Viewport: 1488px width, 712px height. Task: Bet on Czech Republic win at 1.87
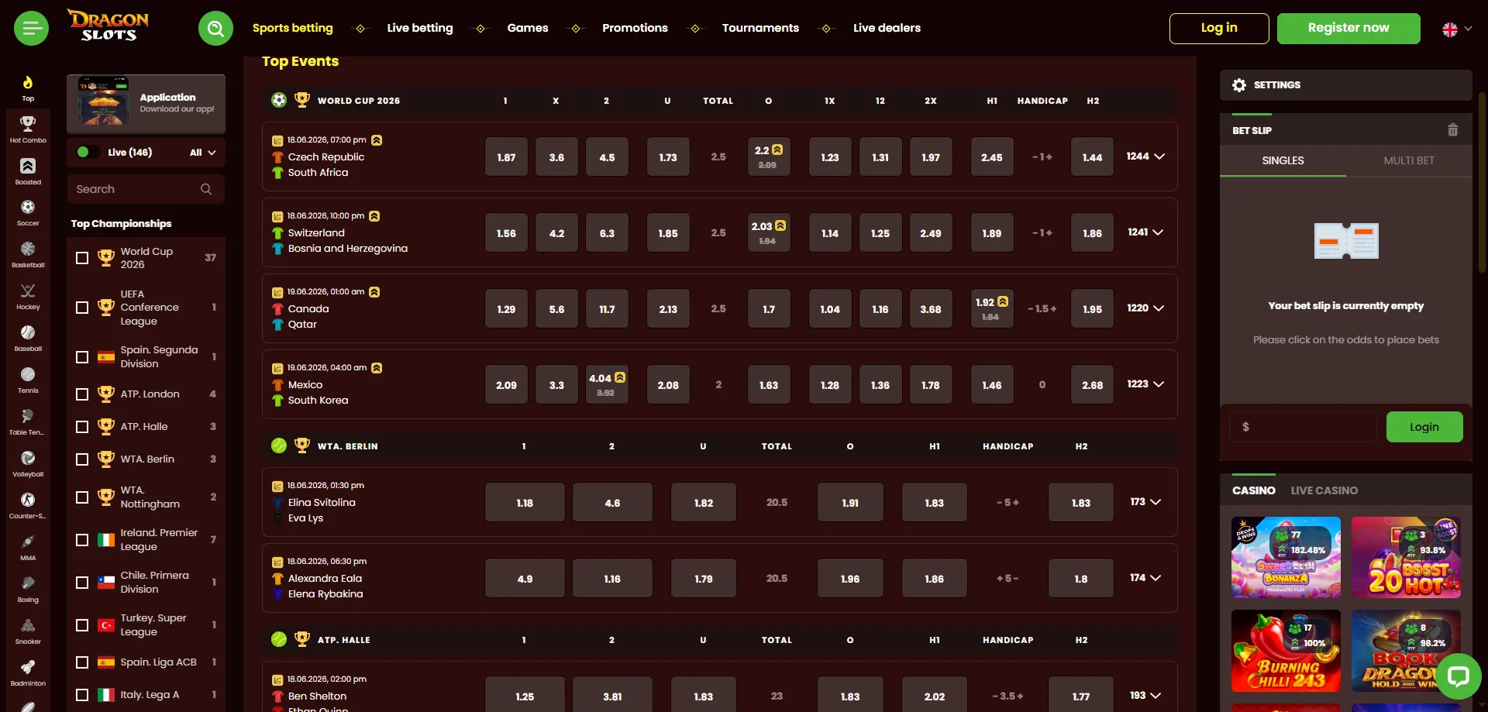click(x=506, y=157)
